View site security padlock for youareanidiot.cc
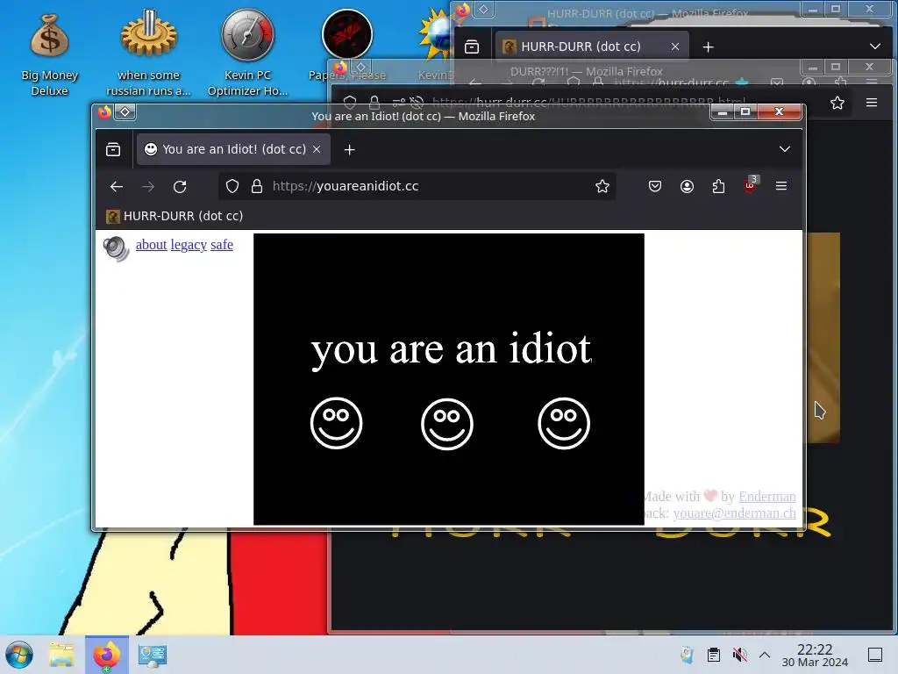Screen dimensions: 898x674 point(257,186)
